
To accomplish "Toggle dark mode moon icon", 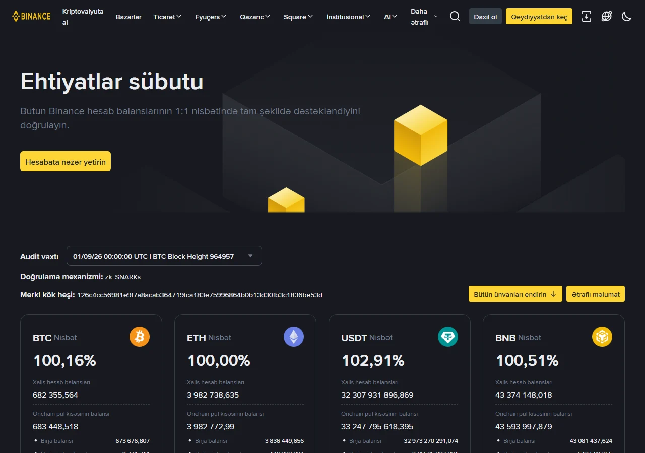I will (627, 16).
